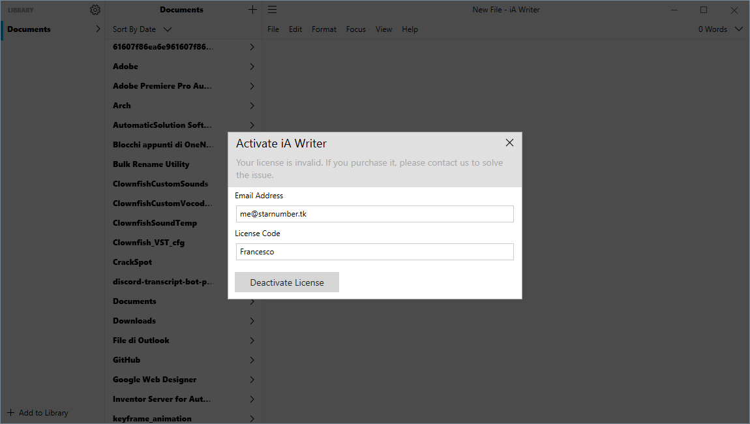Expand the Downloads folder chevron
The width and height of the screenshot is (750, 424).
pos(252,321)
